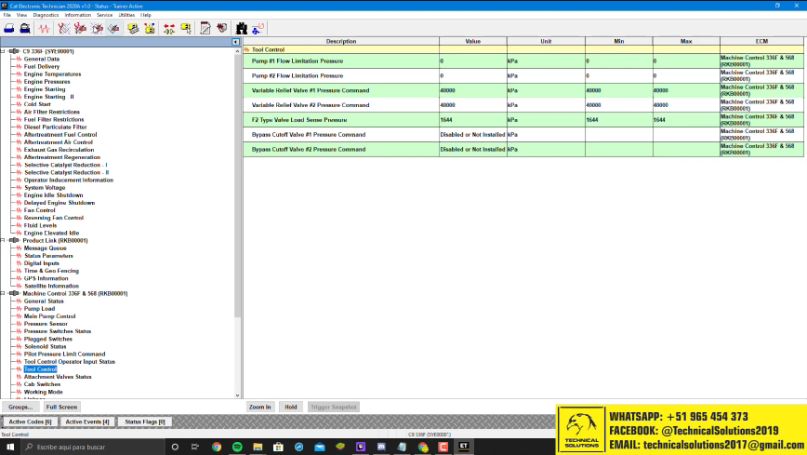This screenshot has width=807, height=455.
Task: Click the waveform icon in Tool Control header
Action: [247, 49]
